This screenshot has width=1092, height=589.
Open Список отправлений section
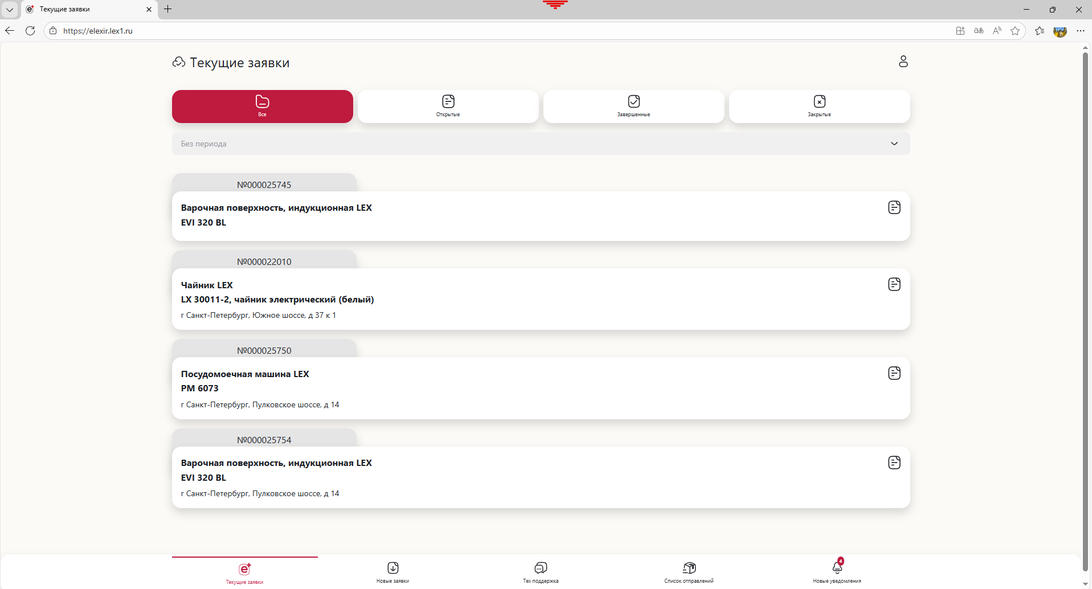[x=689, y=572]
